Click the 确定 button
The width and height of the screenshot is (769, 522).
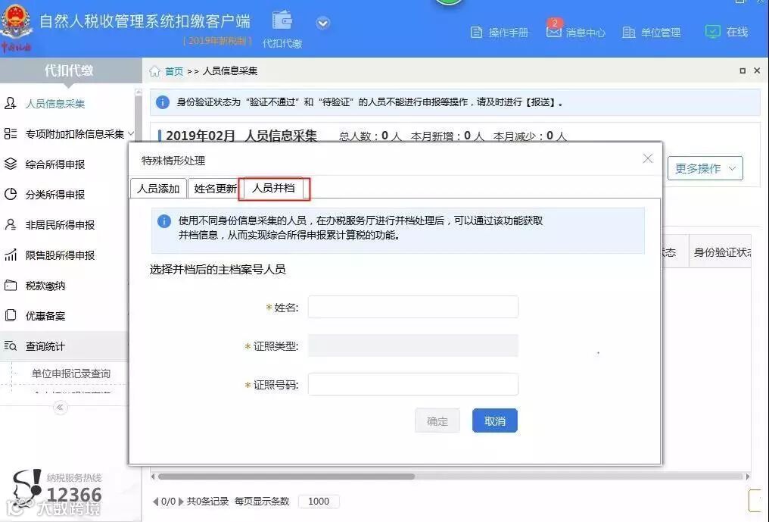(x=437, y=420)
